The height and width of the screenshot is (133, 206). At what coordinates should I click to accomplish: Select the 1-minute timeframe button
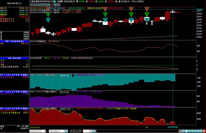(31, 5)
